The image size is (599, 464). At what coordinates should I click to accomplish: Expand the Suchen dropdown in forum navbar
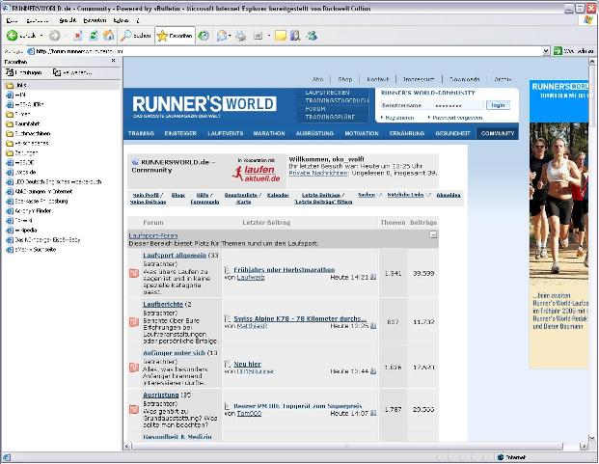(x=367, y=194)
